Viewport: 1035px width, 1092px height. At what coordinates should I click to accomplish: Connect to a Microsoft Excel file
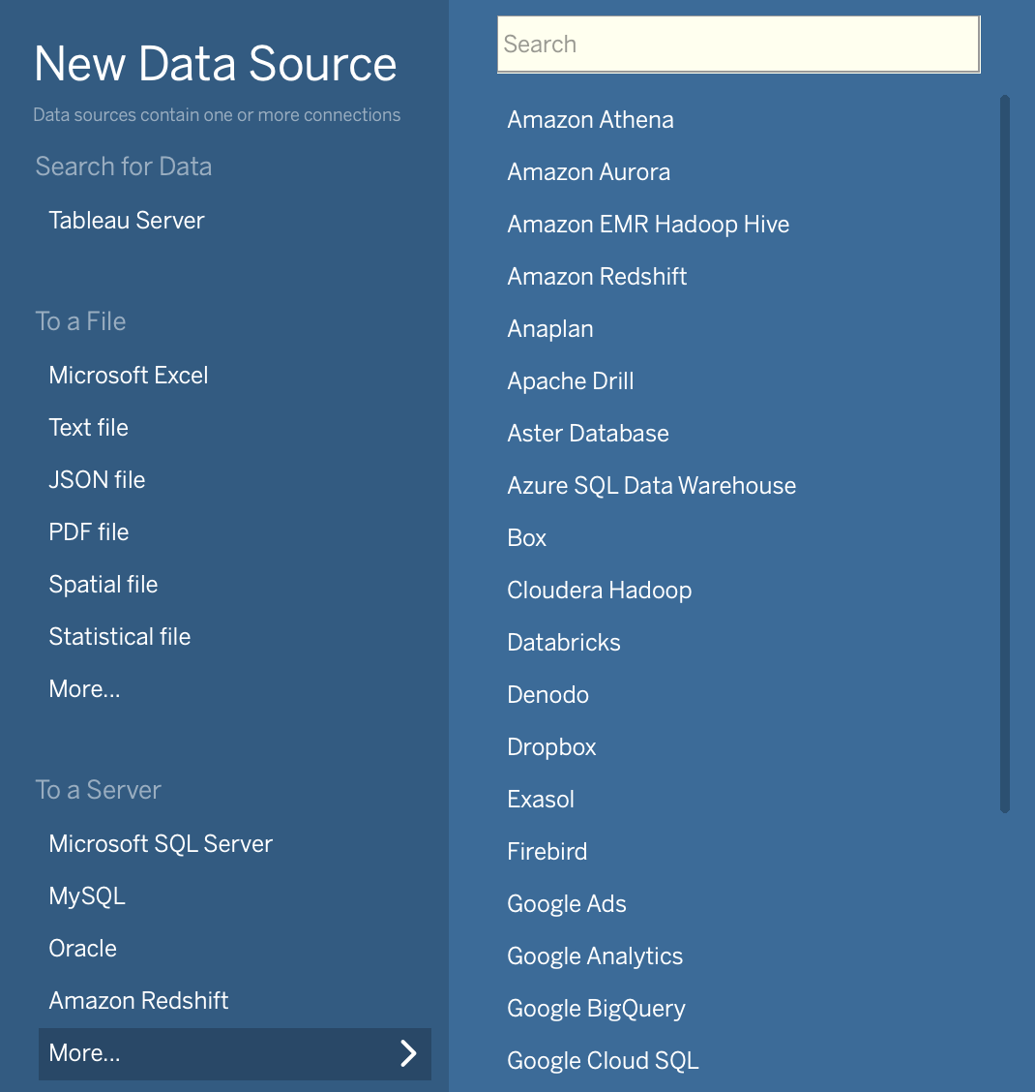[128, 375]
